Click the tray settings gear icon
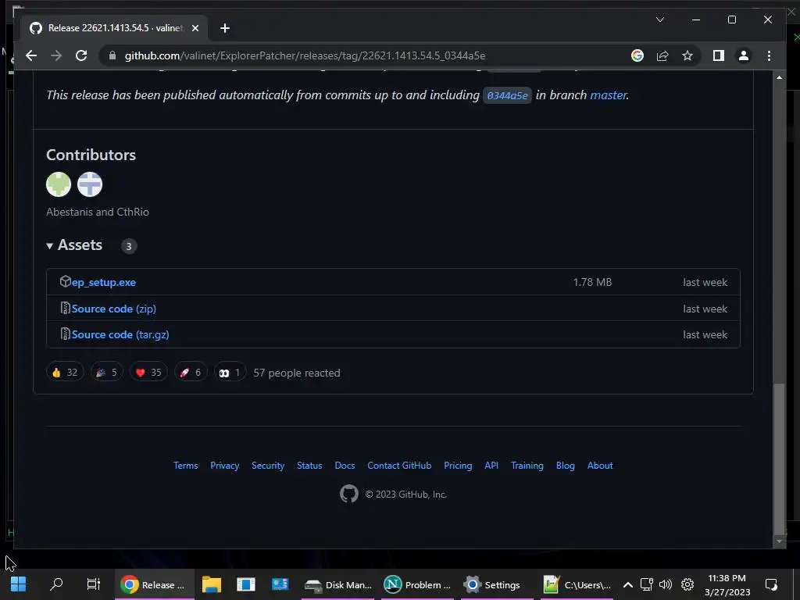 coord(687,584)
